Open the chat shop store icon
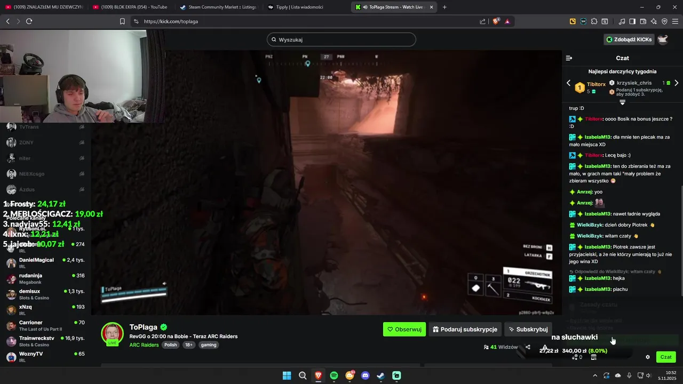Viewport: 683px width, 384px height. pos(593,357)
